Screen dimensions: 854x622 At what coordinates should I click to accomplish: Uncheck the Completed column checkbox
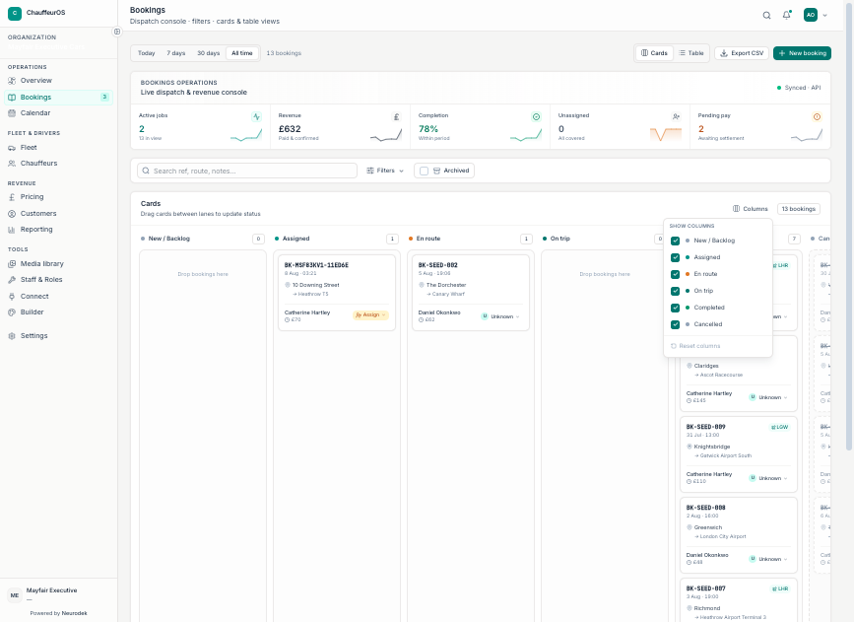[675, 308]
